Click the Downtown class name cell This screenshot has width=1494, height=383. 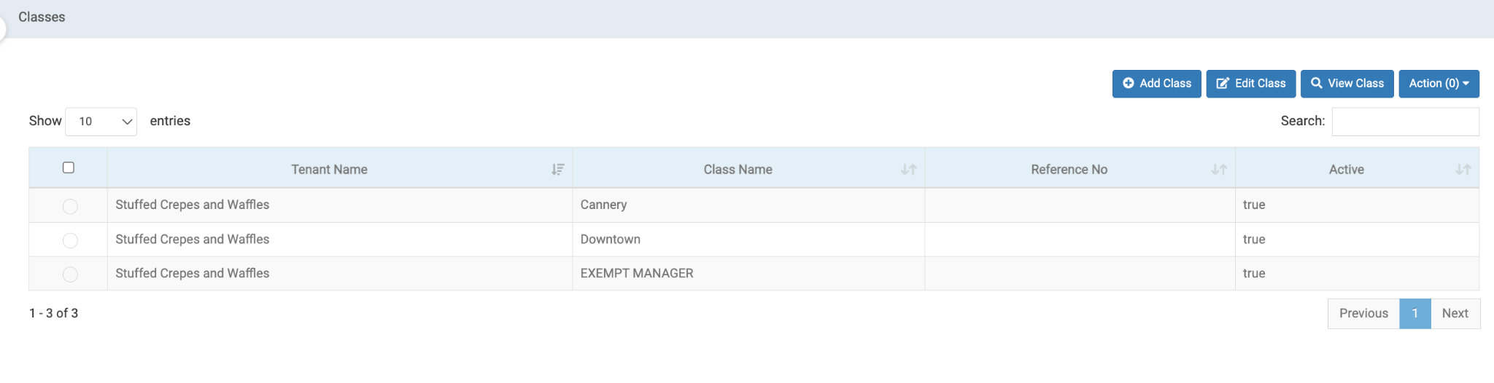point(611,240)
